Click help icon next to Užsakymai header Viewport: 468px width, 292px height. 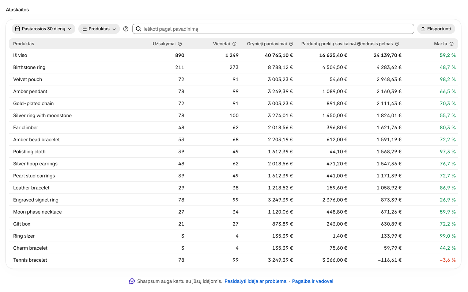(180, 44)
